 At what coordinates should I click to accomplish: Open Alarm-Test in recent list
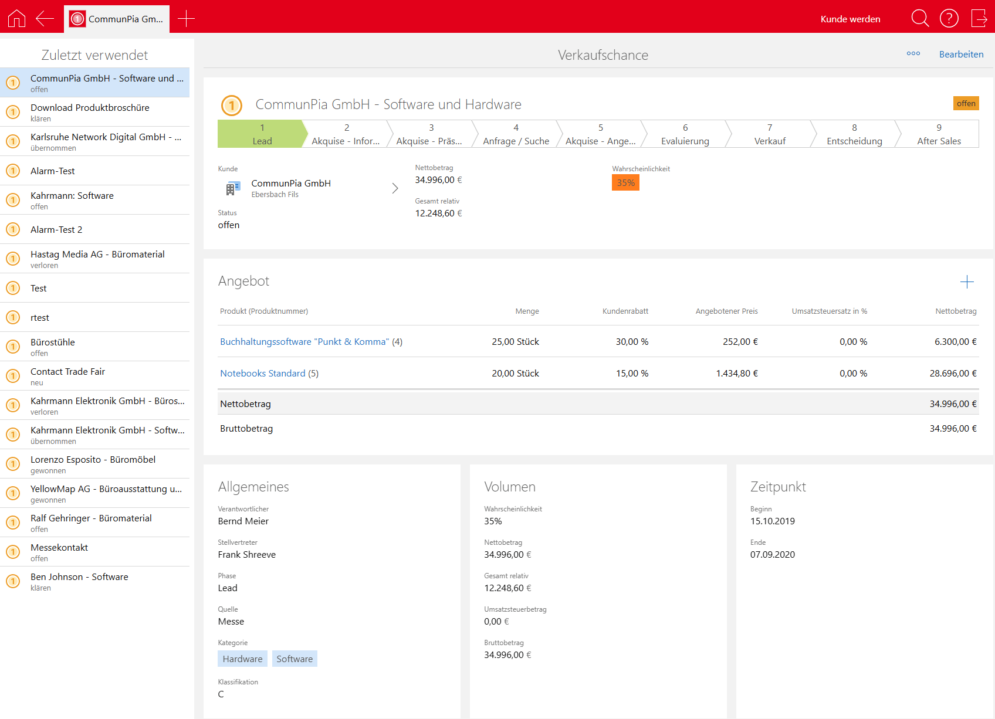[x=94, y=171]
